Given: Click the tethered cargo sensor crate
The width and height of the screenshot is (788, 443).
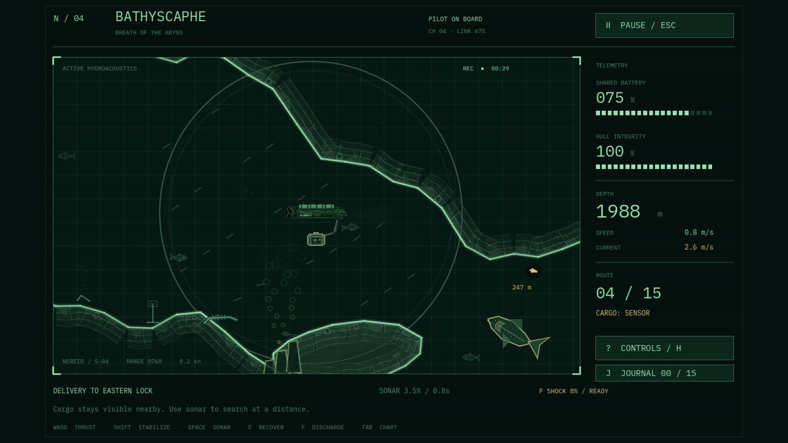Looking at the screenshot, I should pyautogui.click(x=316, y=239).
